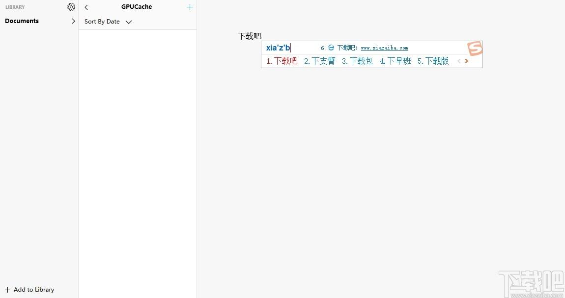The image size is (565, 298).
Task: Go to previous IME candidate page
Action: (459, 61)
